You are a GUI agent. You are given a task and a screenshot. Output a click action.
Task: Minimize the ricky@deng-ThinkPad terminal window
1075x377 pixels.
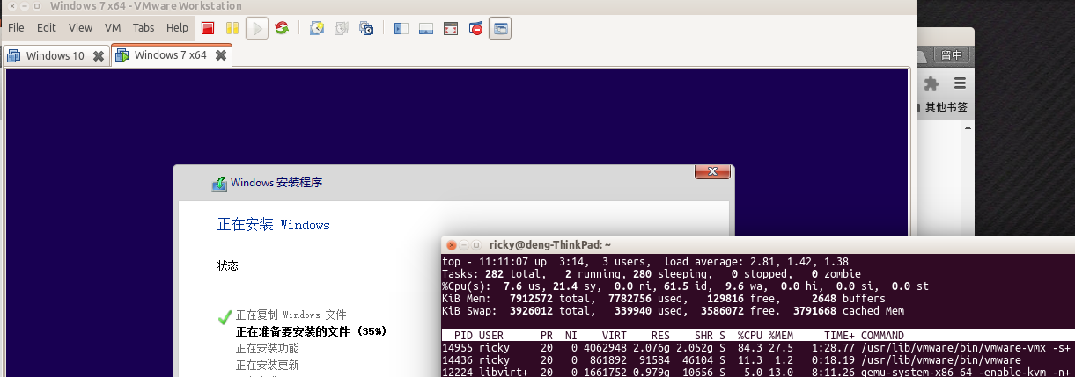(464, 245)
